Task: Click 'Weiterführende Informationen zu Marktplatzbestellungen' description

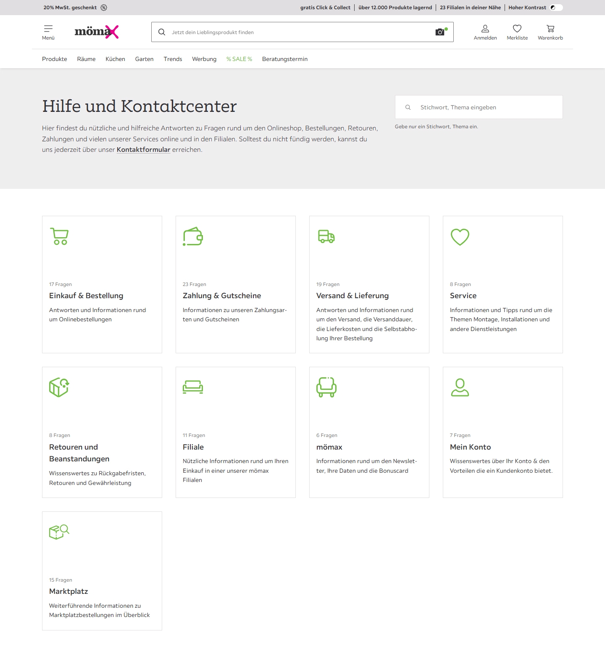Action: coord(100,610)
